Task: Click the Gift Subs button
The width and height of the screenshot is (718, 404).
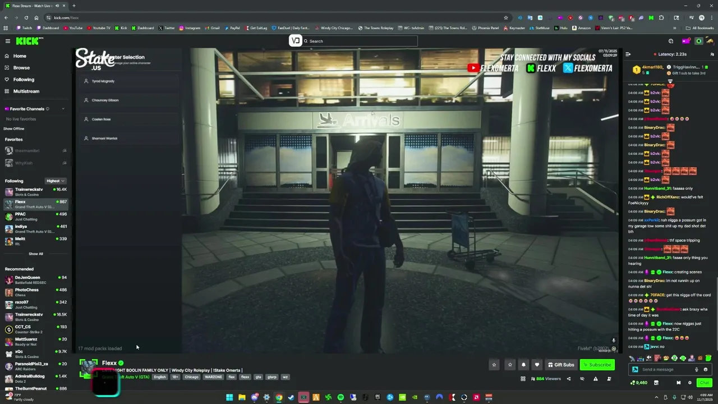Action: click(561, 365)
